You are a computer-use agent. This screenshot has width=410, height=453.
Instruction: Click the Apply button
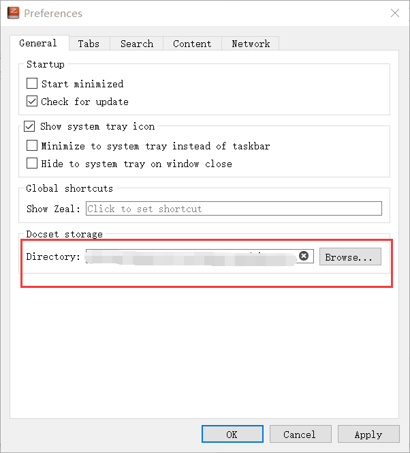coord(368,434)
